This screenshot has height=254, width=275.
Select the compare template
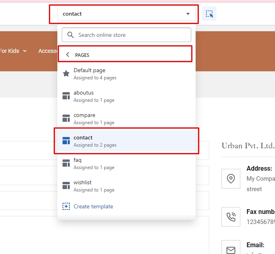126,119
